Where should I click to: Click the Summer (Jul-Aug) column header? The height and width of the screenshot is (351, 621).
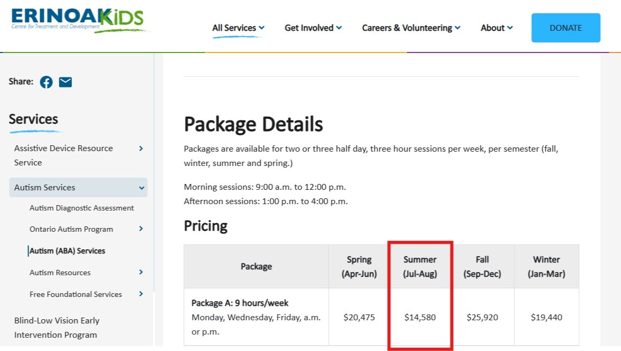[420, 267]
